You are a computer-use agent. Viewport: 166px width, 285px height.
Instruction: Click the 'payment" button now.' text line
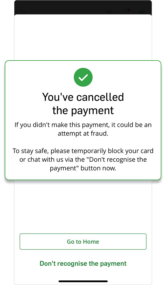point(83,168)
